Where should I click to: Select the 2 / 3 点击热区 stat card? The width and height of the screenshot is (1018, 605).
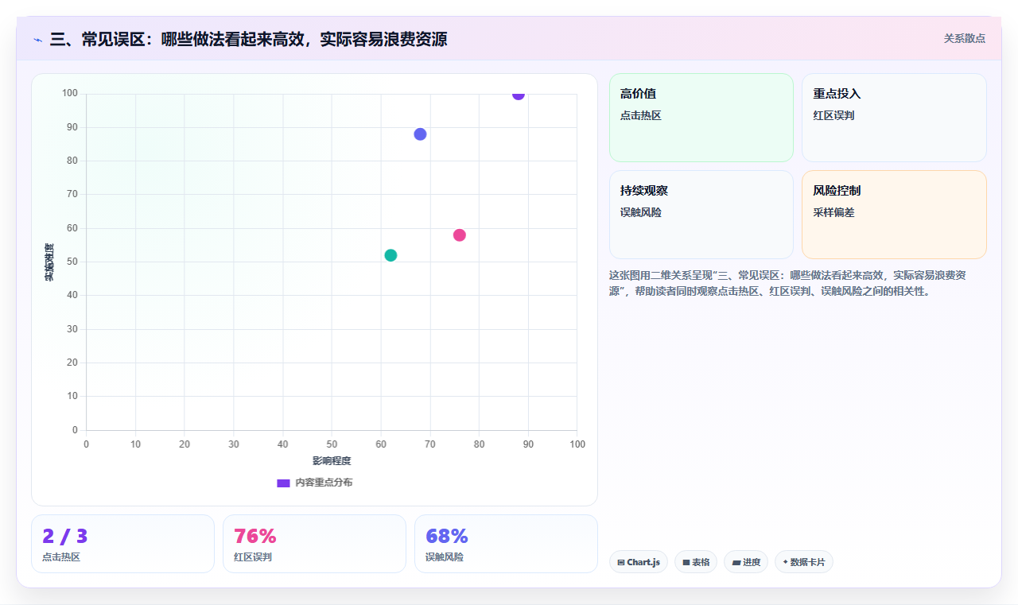tap(122, 544)
